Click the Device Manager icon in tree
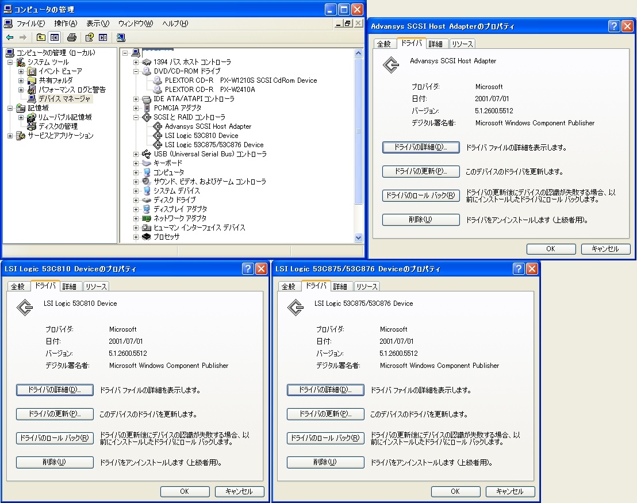The image size is (637, 503). click(x=32, y=99)
